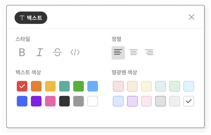Choose purple text color swatch
The width and height of the screenshot is (211, 135).
point(36,101)
